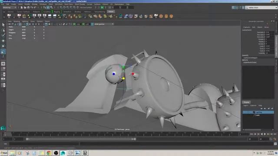The image size is (278, 156).
Task: Toggle select by hierarchy mode
Action: (x=44, y=7)
